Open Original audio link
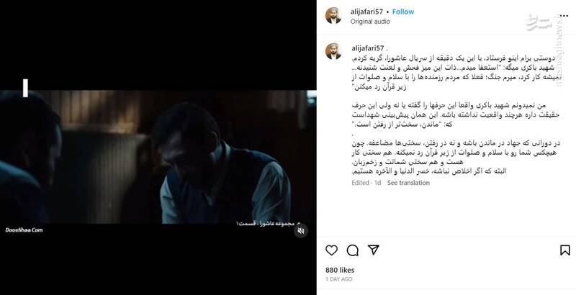Screen dimensions: 576x295 370,22
